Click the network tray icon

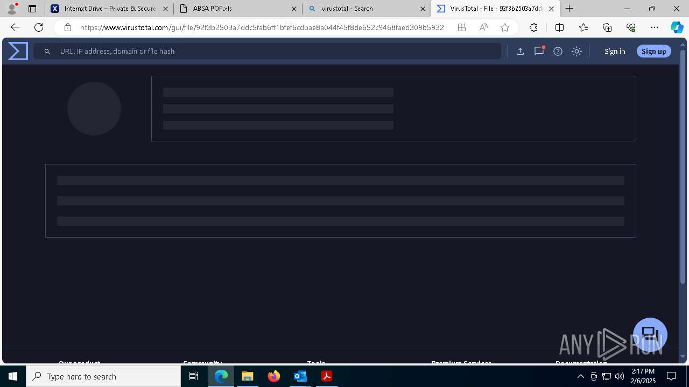pyautogui.click(x=607, y=376)
